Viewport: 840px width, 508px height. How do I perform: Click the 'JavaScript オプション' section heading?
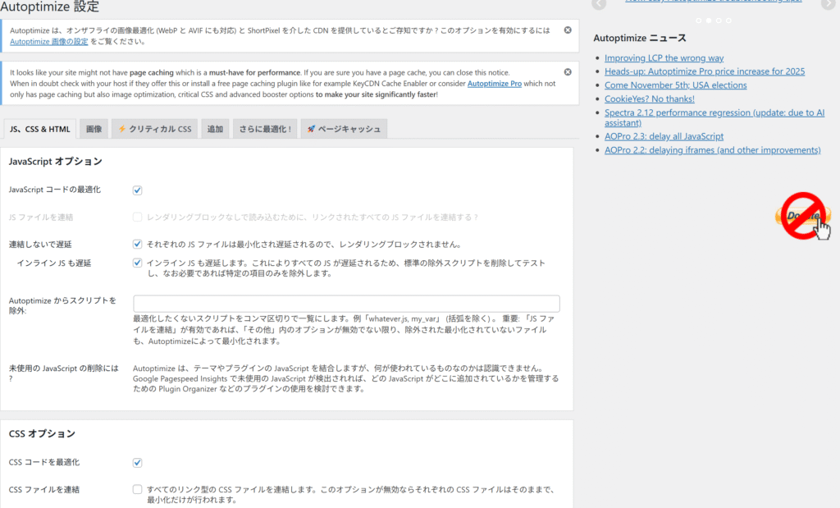(x=55, y=162)
